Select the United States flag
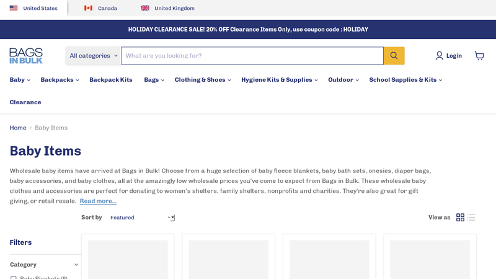The height and width of the screenshot is (279, 496). pos(14,8)
